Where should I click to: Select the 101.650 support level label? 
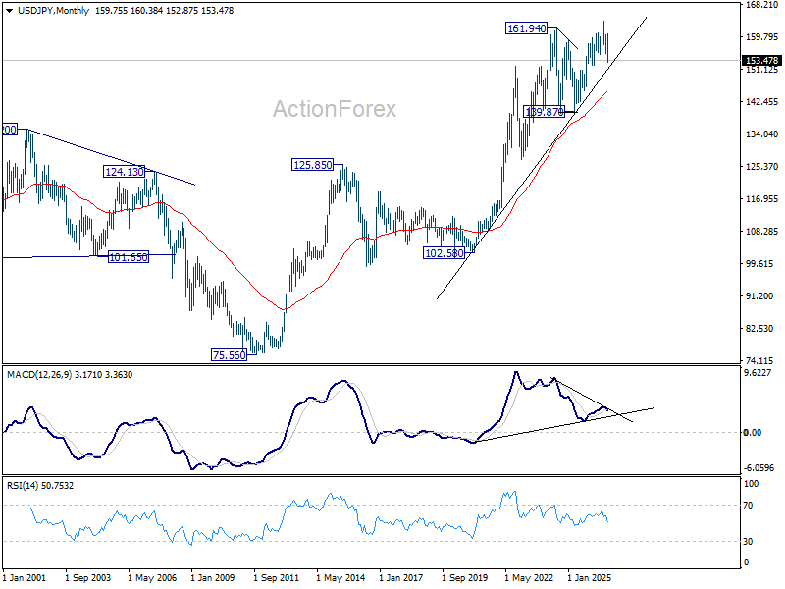129,257
